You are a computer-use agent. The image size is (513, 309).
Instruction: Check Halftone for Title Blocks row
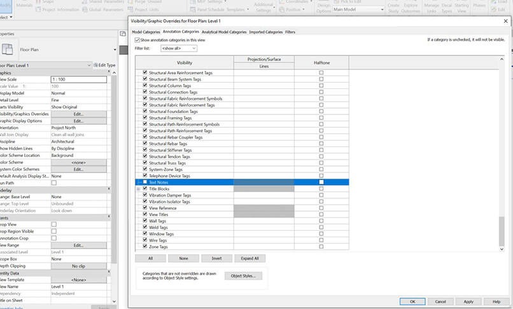pos(321,189)
